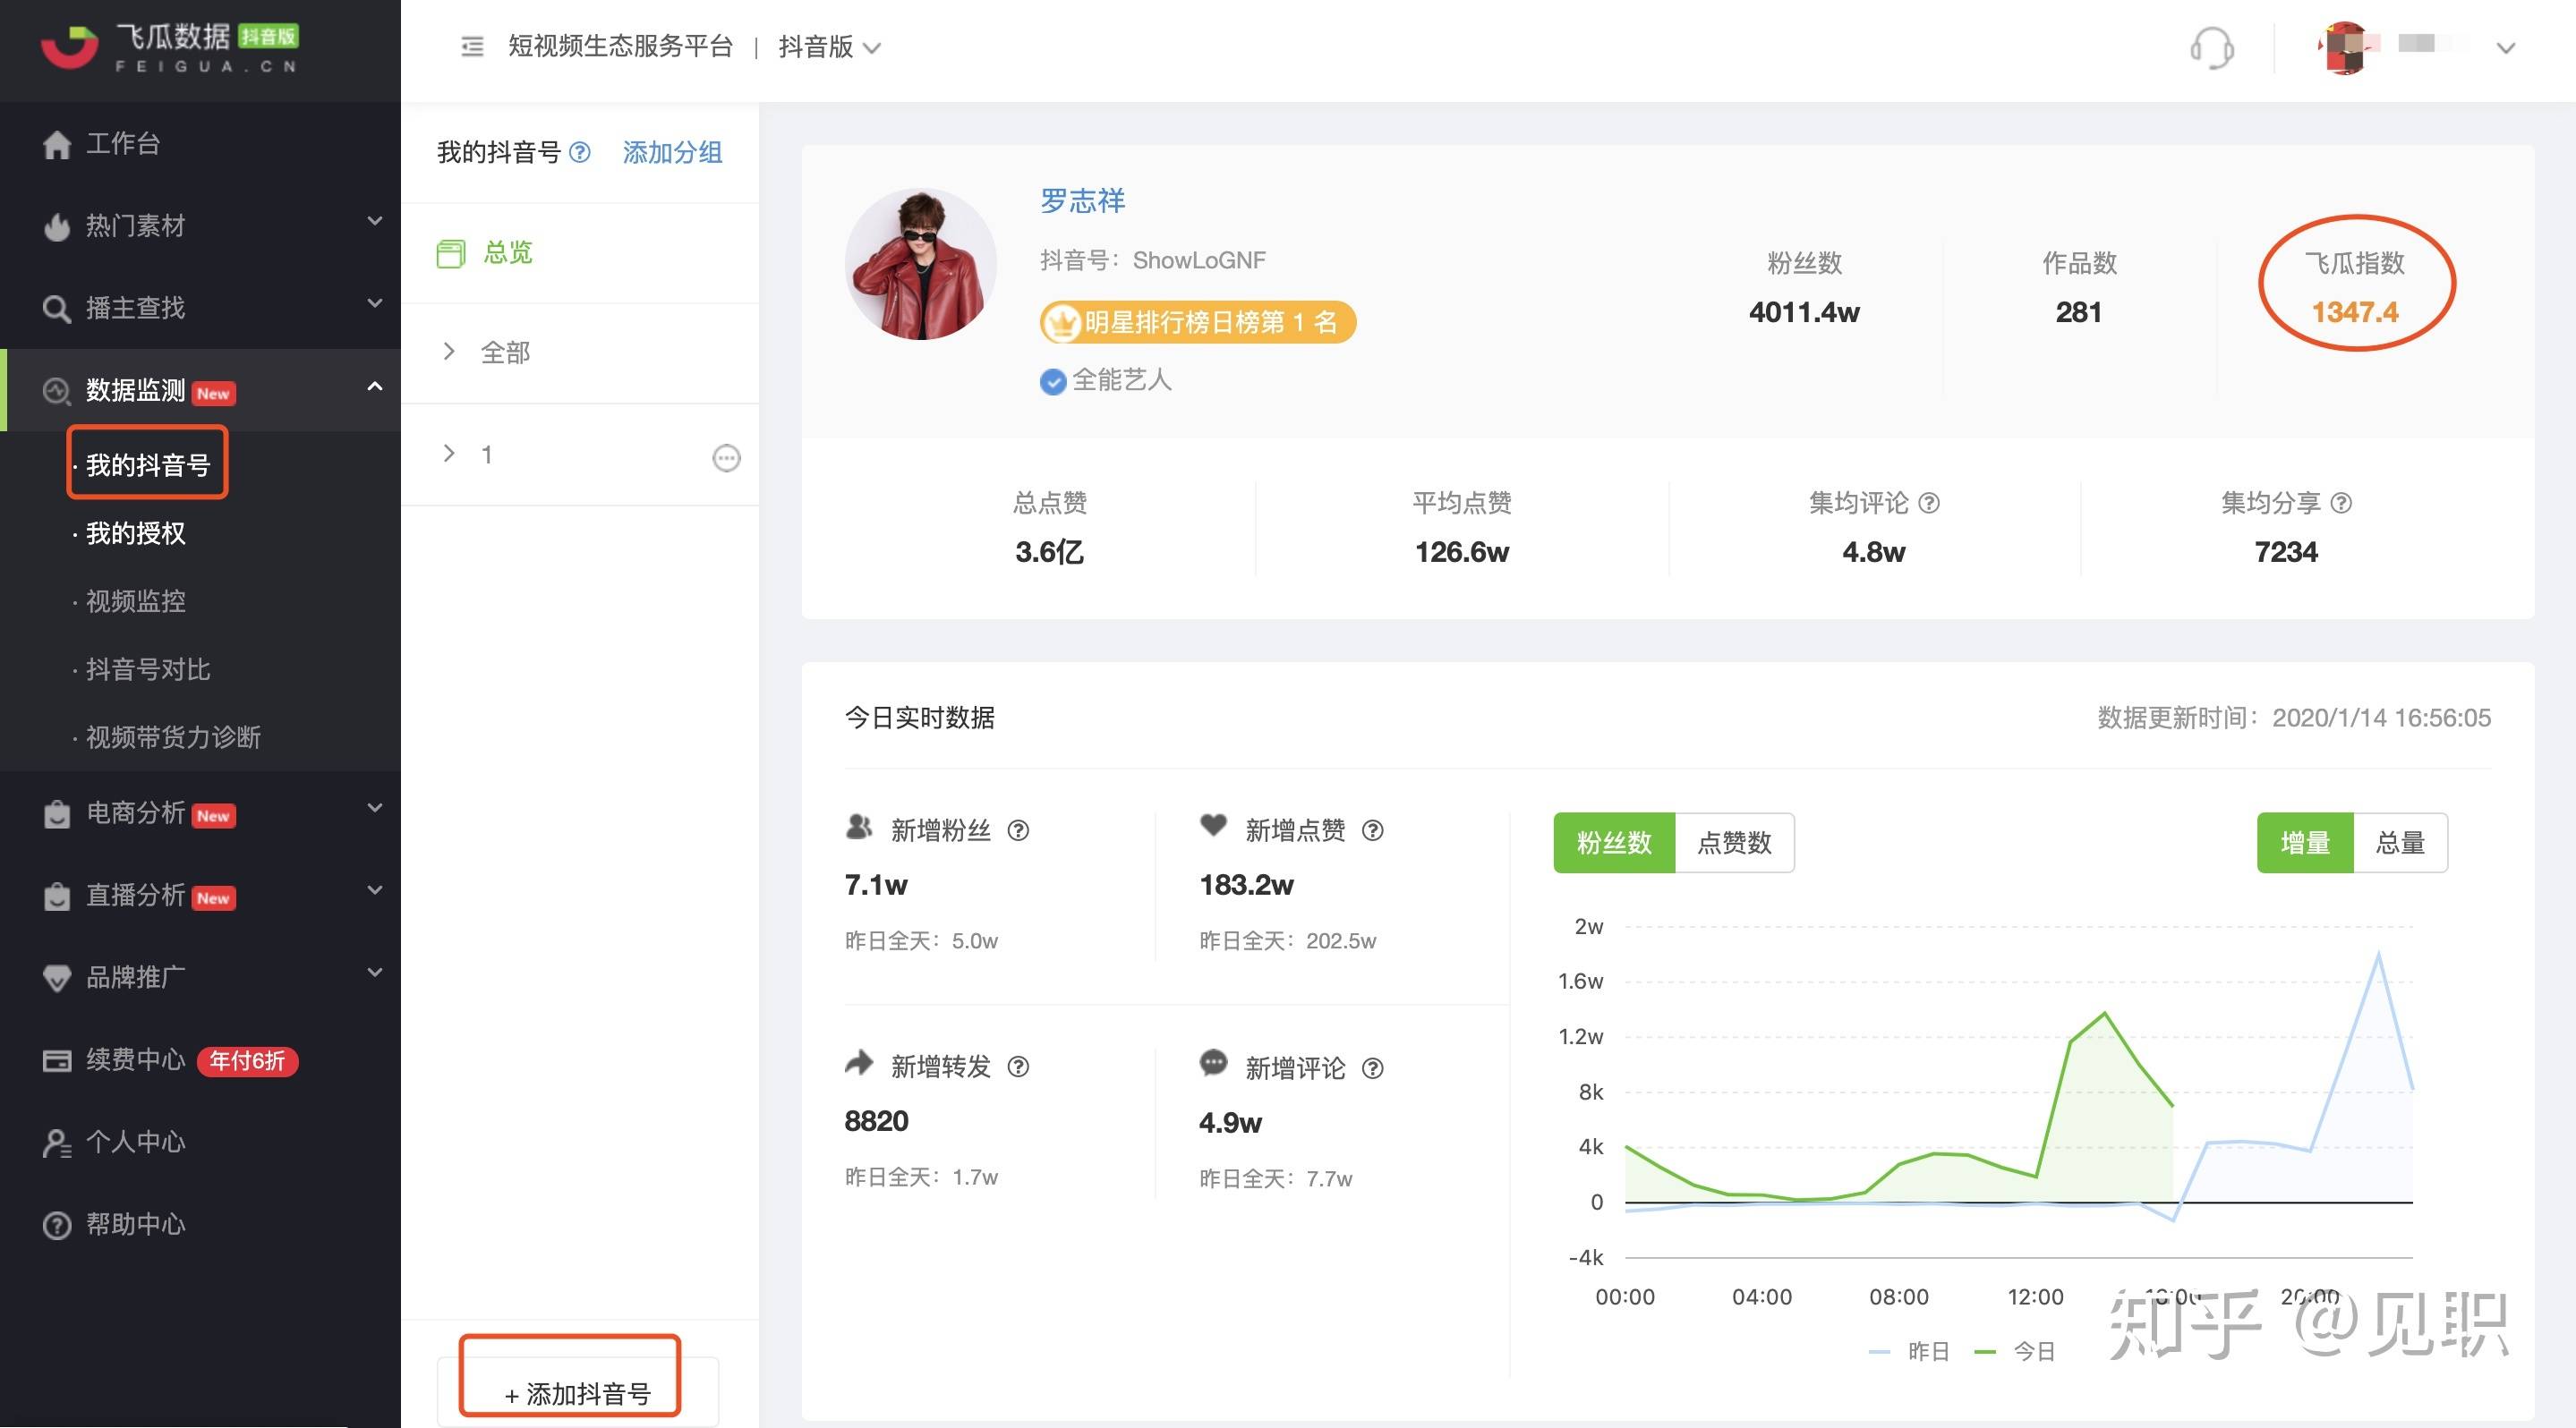This screenshot has height=1428, width=2576.
Task: Expand group named 1
Action: (449, 454)
